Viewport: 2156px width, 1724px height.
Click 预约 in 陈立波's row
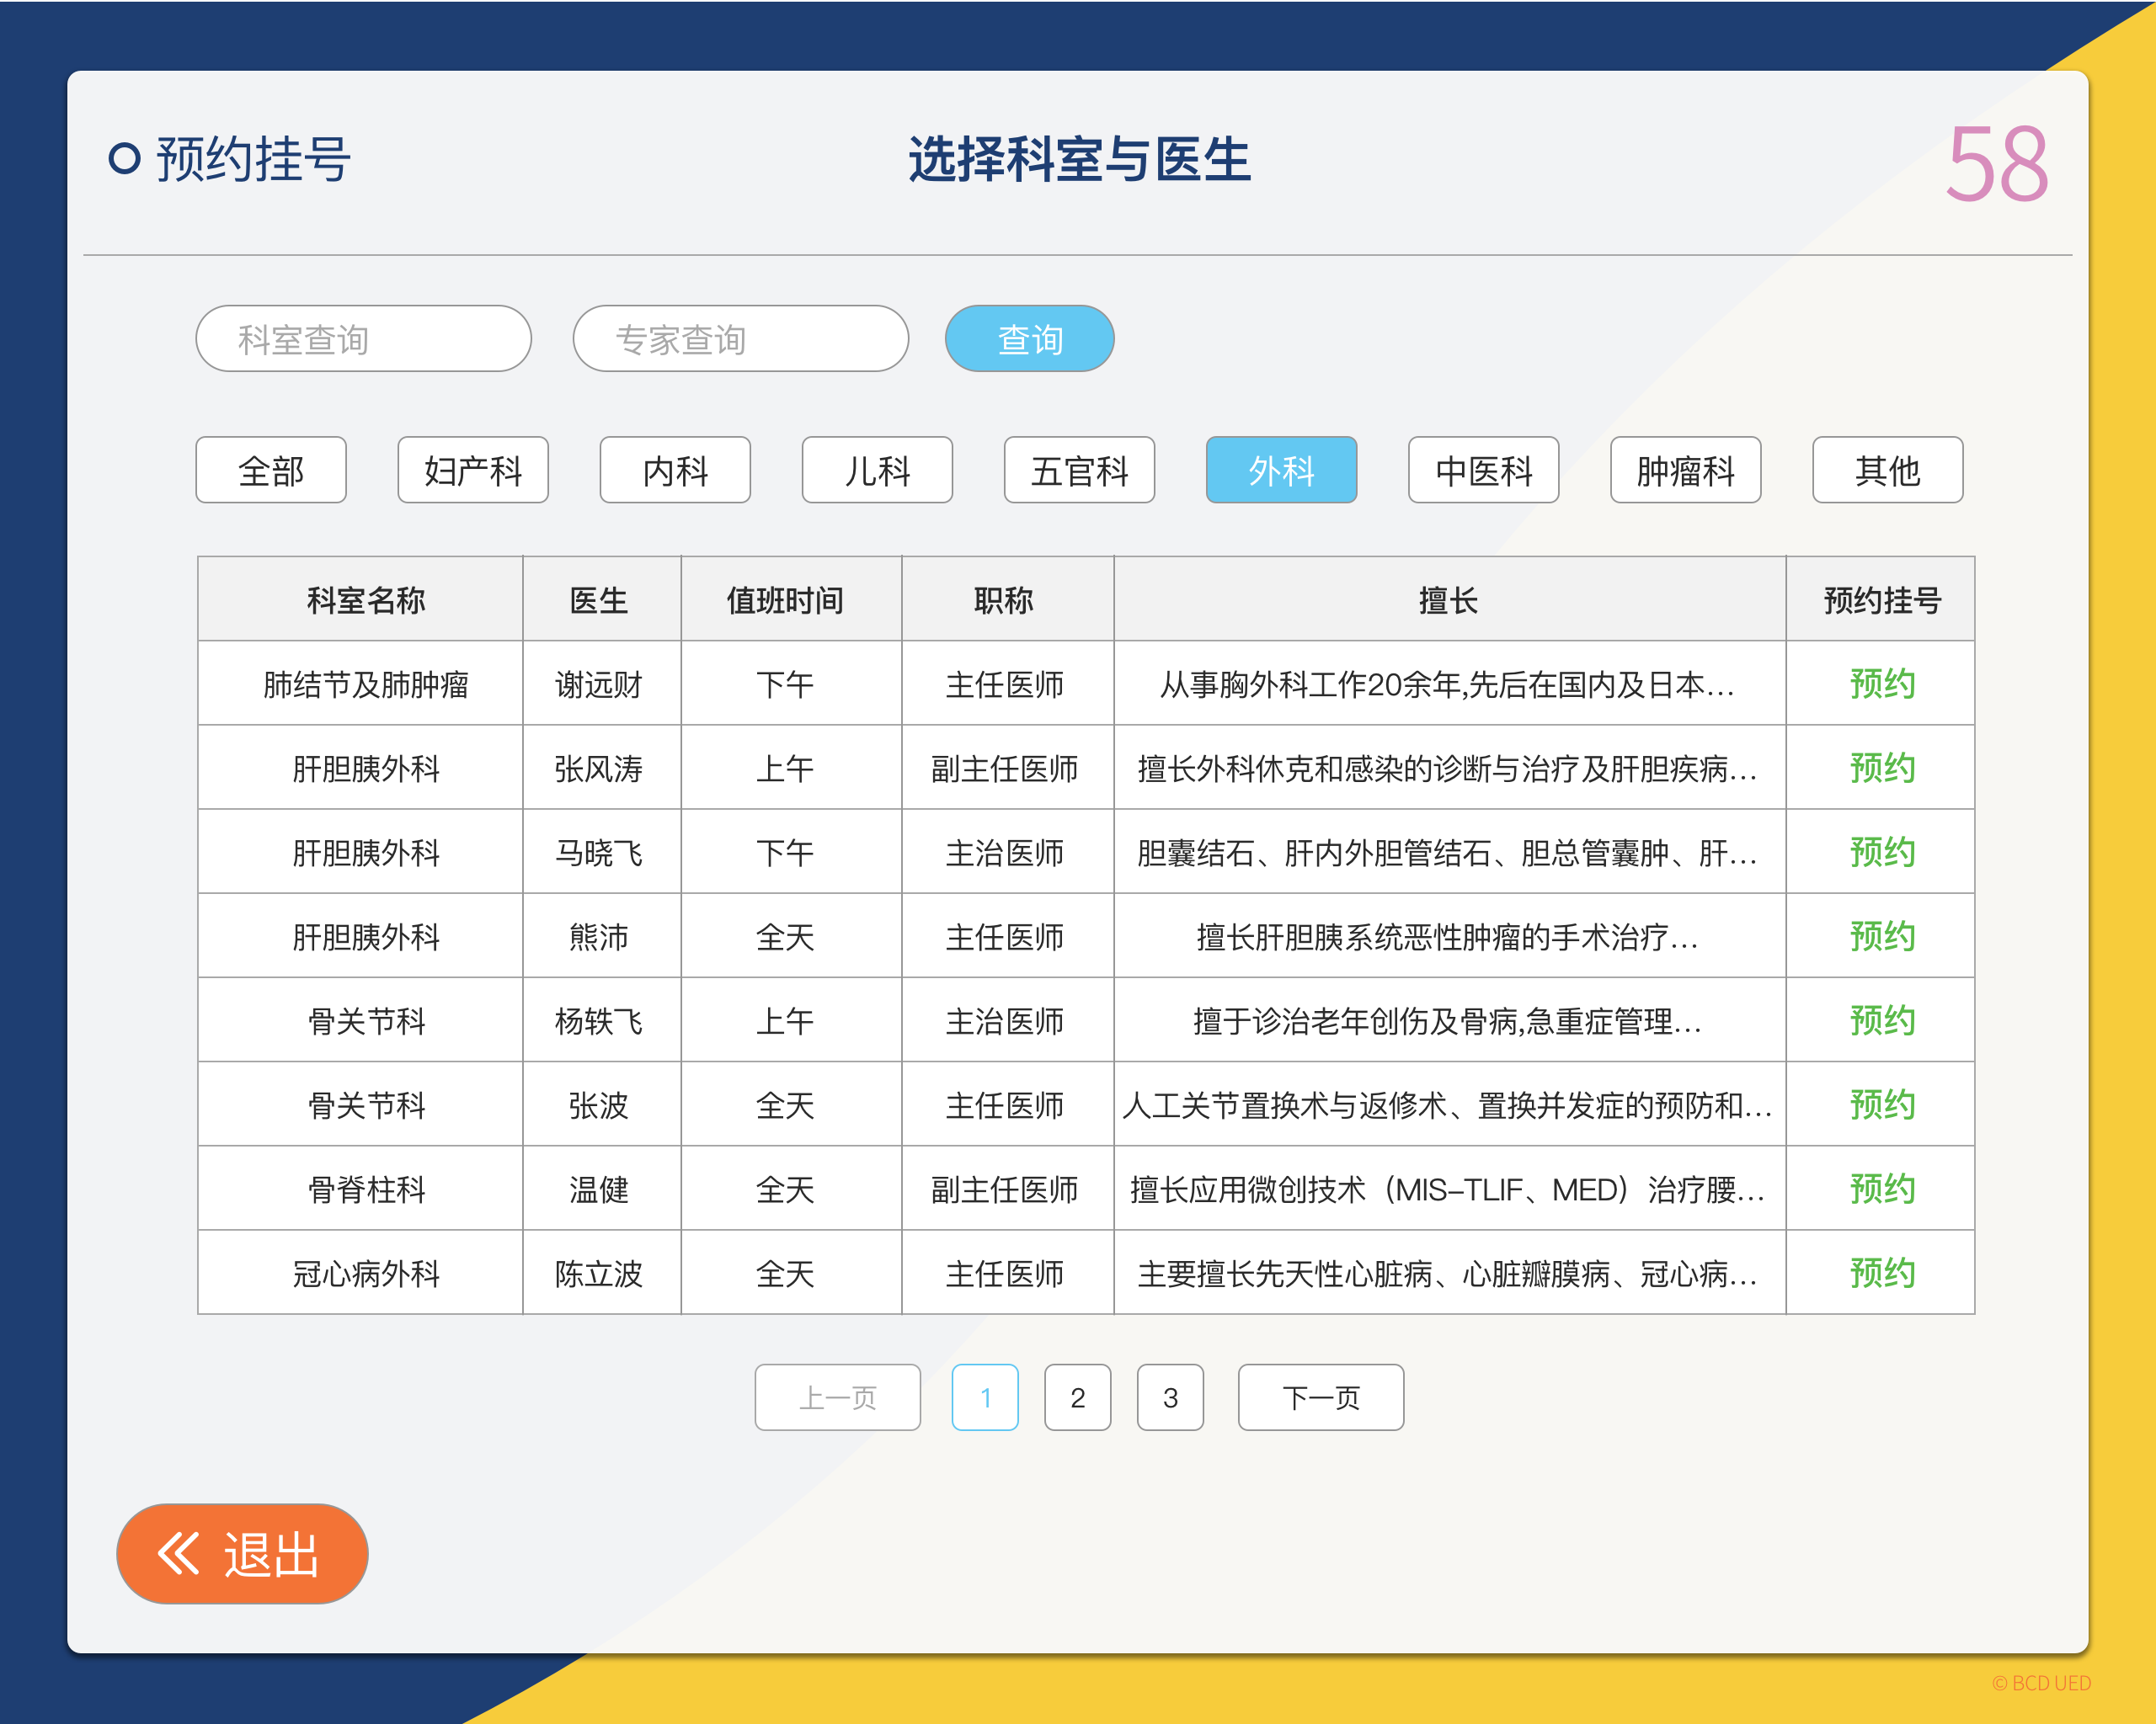1881,1274
